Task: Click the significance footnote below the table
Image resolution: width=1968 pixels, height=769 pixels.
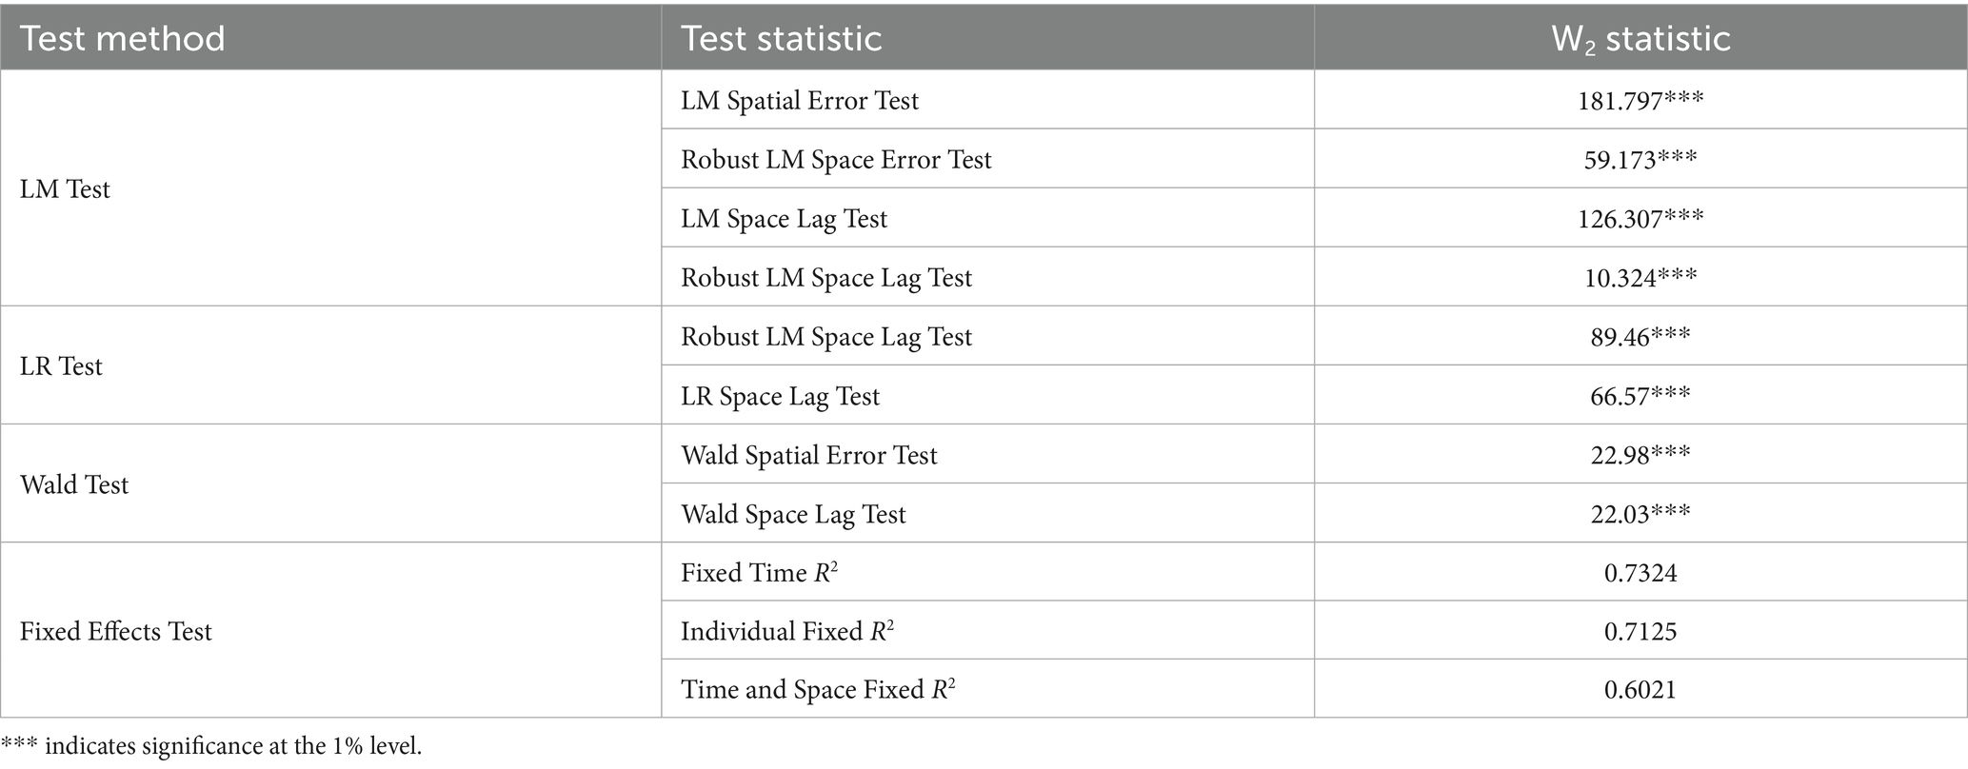Action: pos(211,746)
